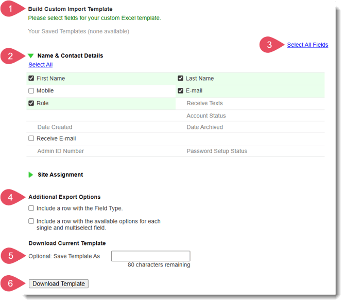Click the red callout marker number 3
This screenshot has height=304, width=345.
[x=268, y=45]
